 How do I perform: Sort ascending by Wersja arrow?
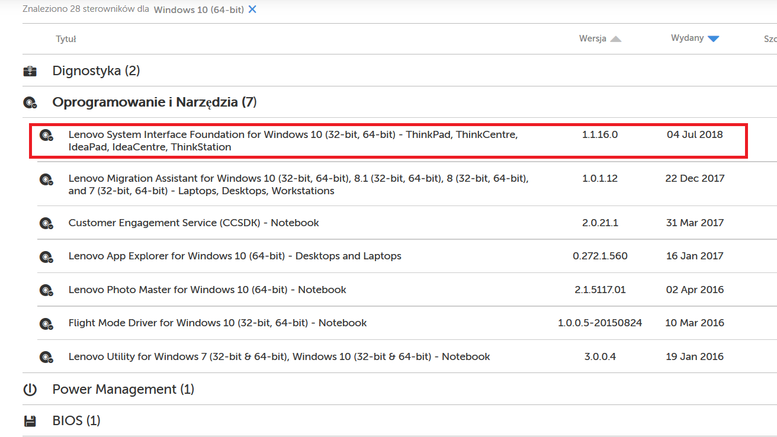click(x=616, y=39)
